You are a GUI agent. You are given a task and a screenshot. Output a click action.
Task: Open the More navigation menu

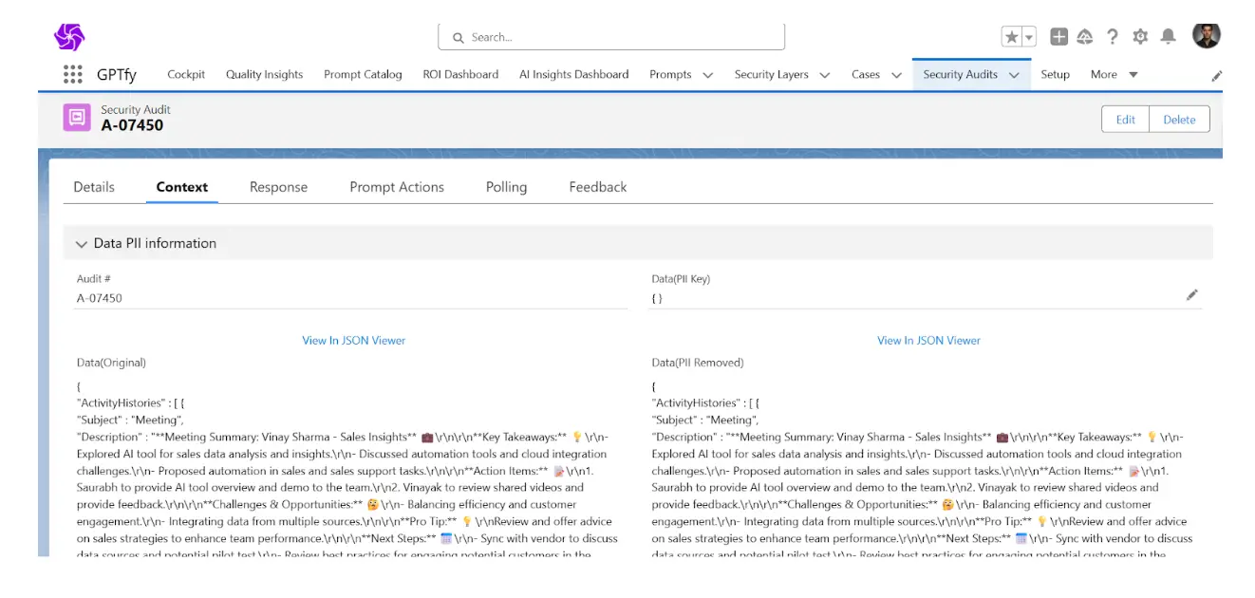coord(1113,74)
